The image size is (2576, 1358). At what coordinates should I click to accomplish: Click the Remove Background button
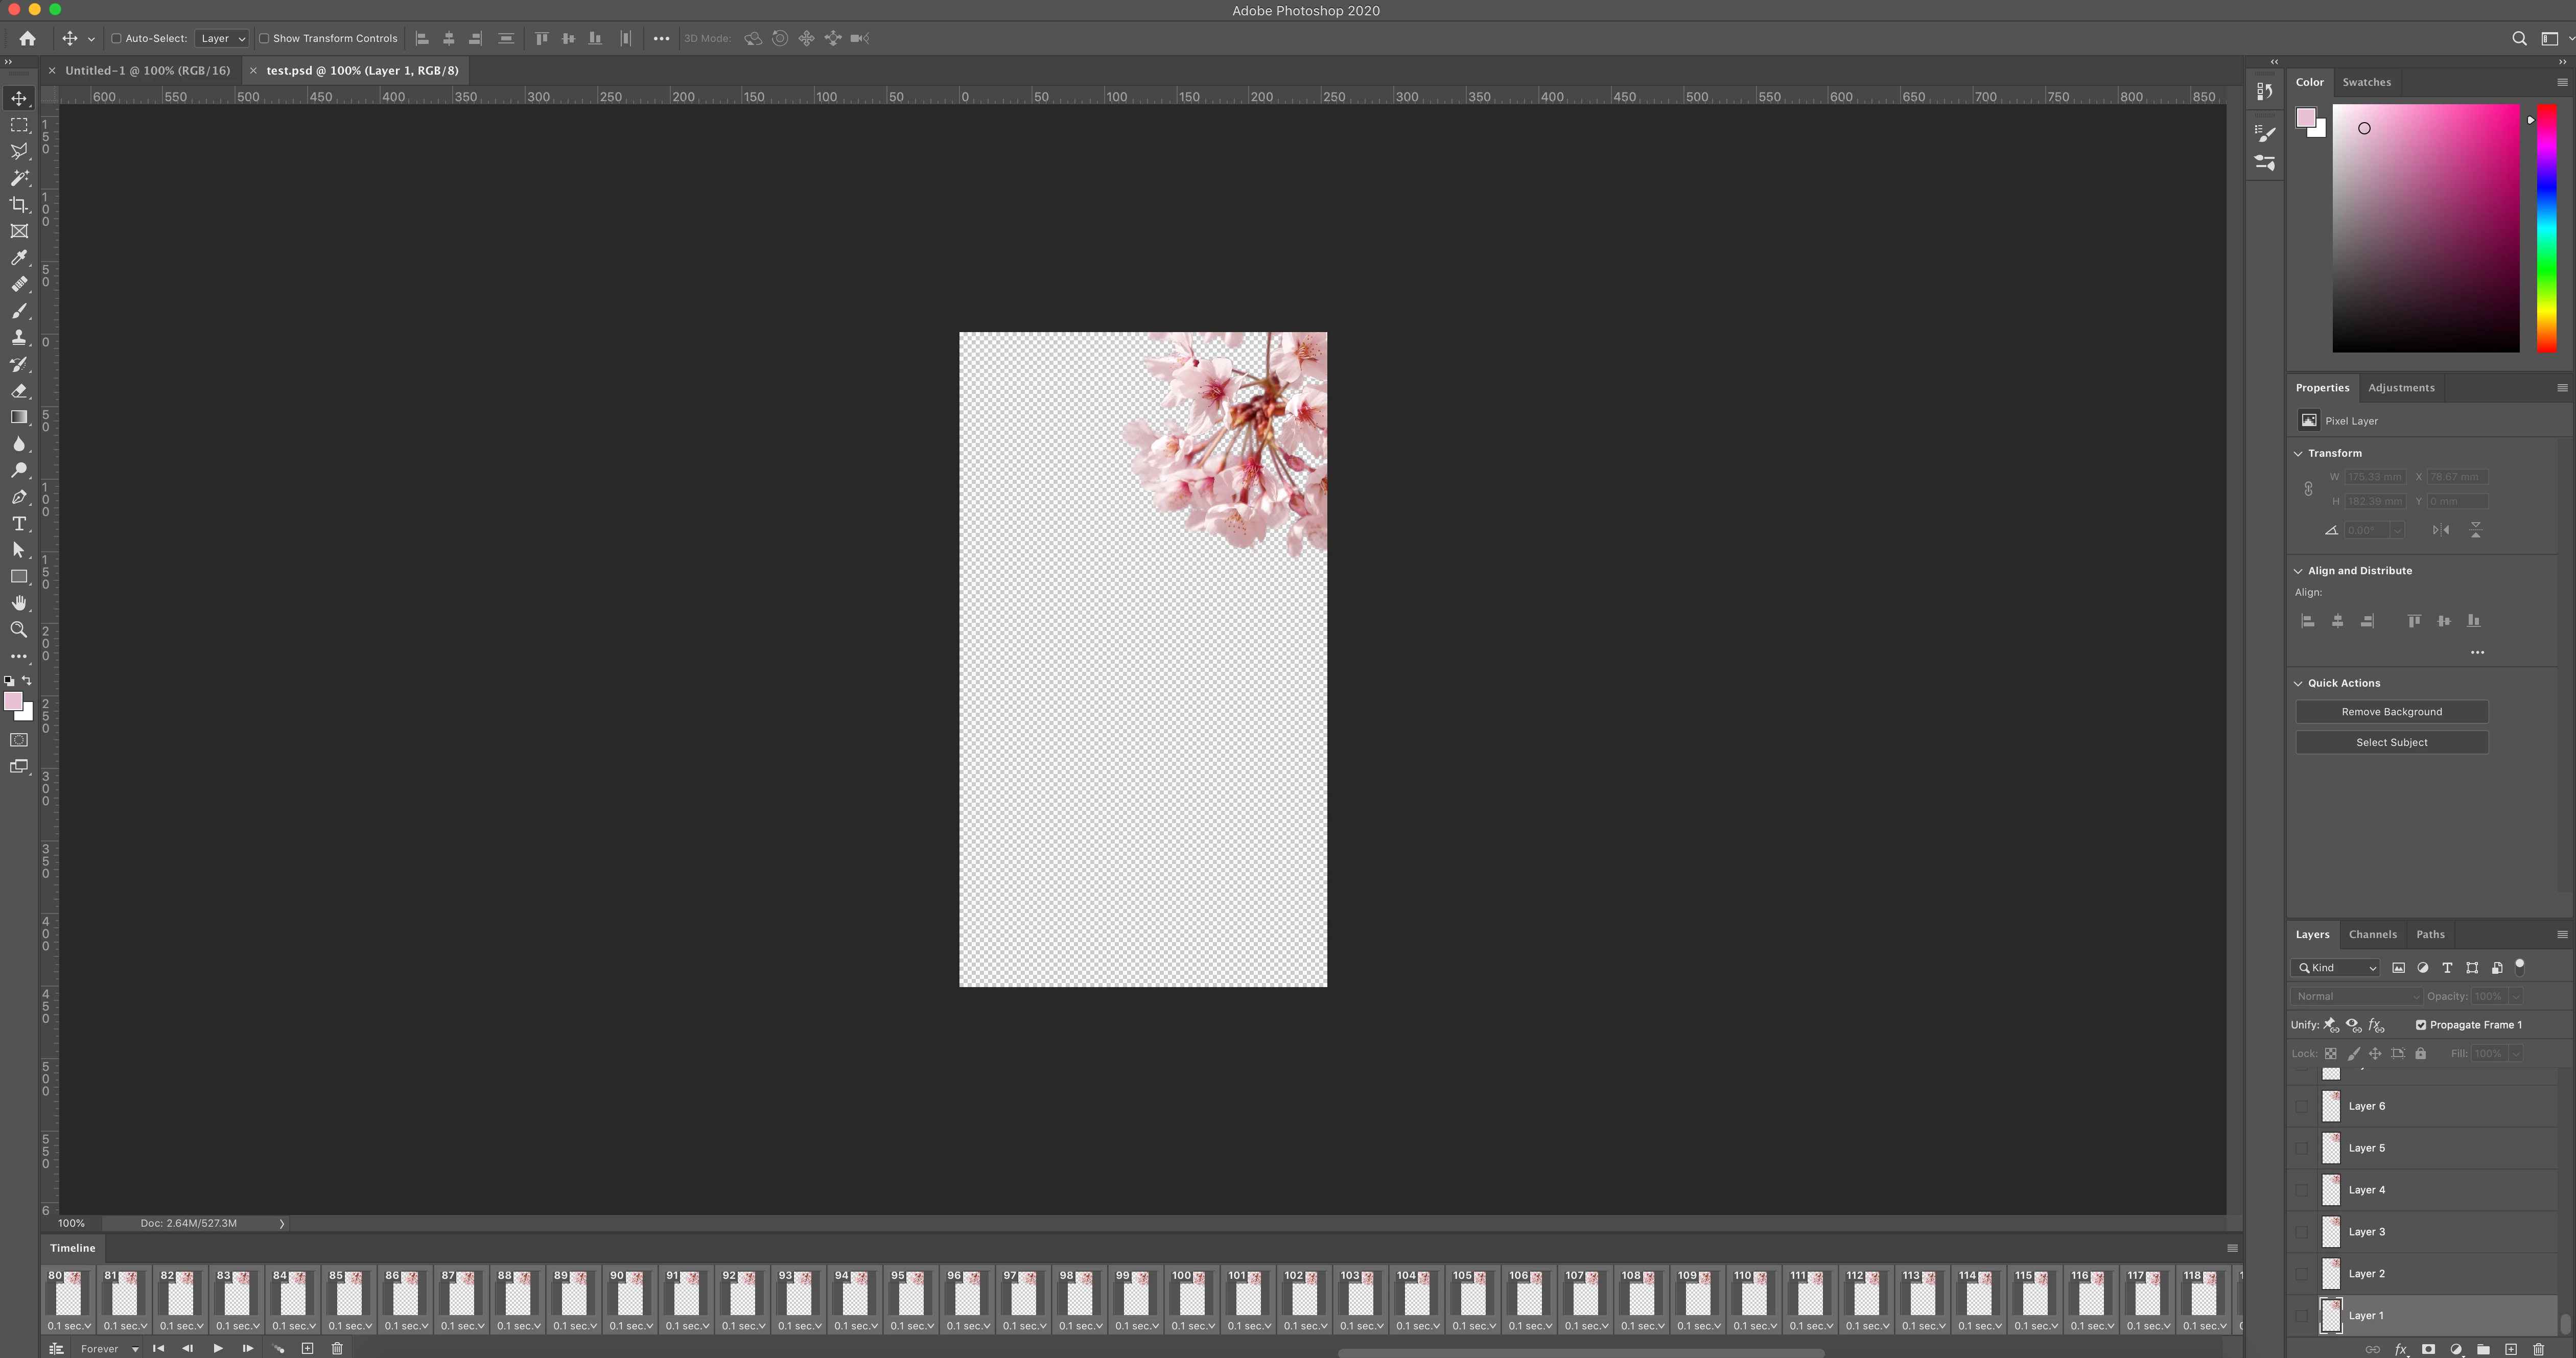click(x=2391, y=712)
